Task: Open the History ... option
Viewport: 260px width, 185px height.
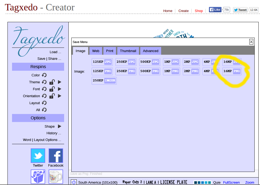Action: pos(54,133)
